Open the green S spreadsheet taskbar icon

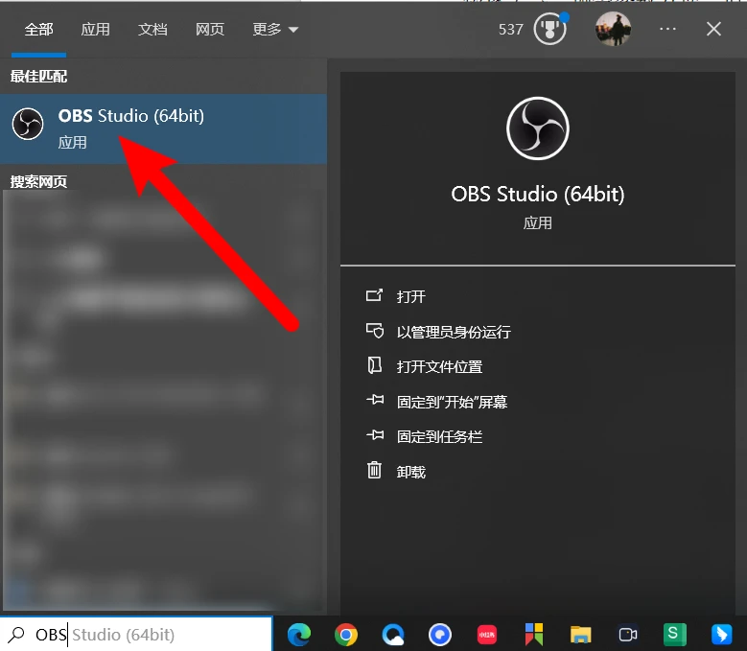pos(675,635)
